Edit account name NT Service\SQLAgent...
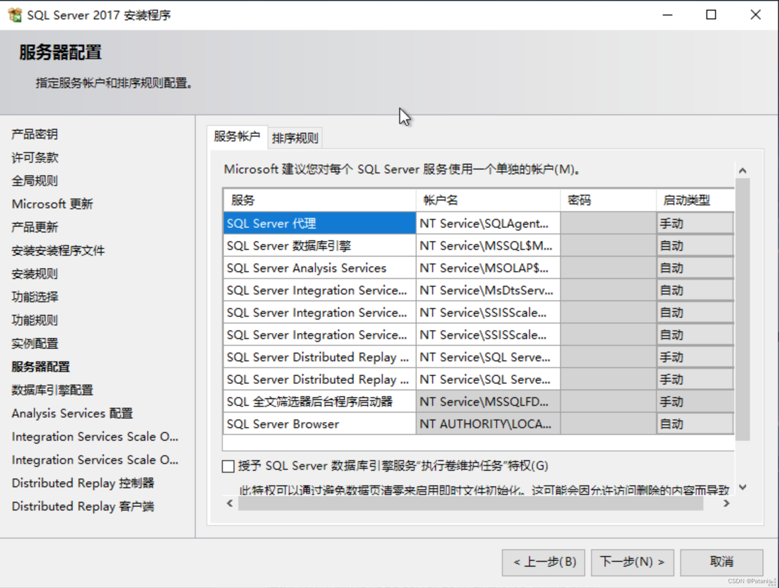Viewport: 779px width, 588px height. tap(488, 223)
